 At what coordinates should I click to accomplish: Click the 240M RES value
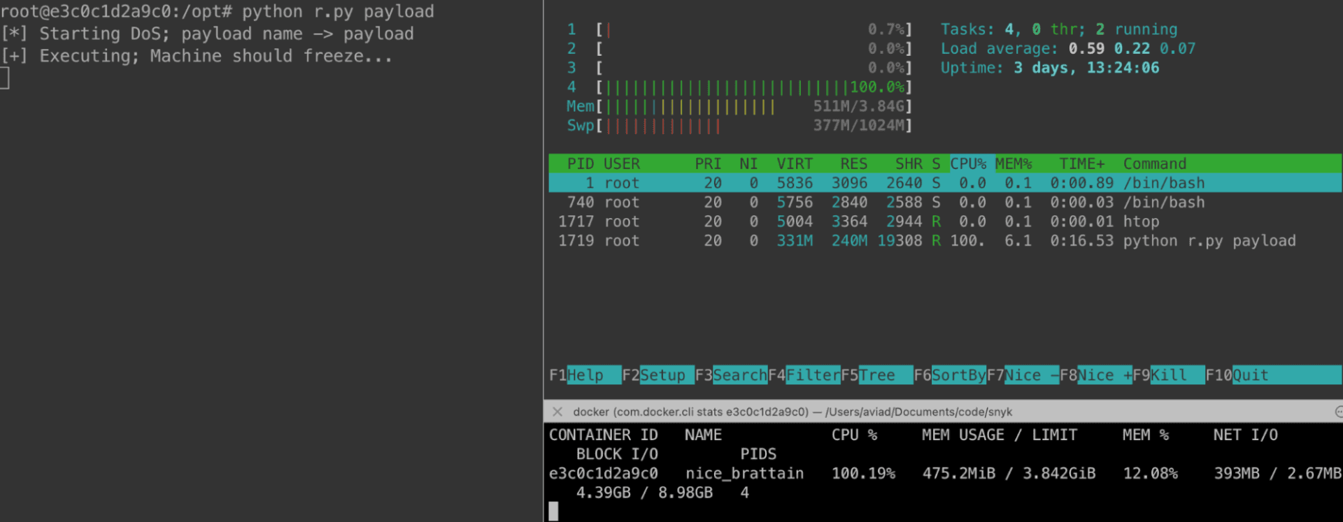[x=849, y=240]
